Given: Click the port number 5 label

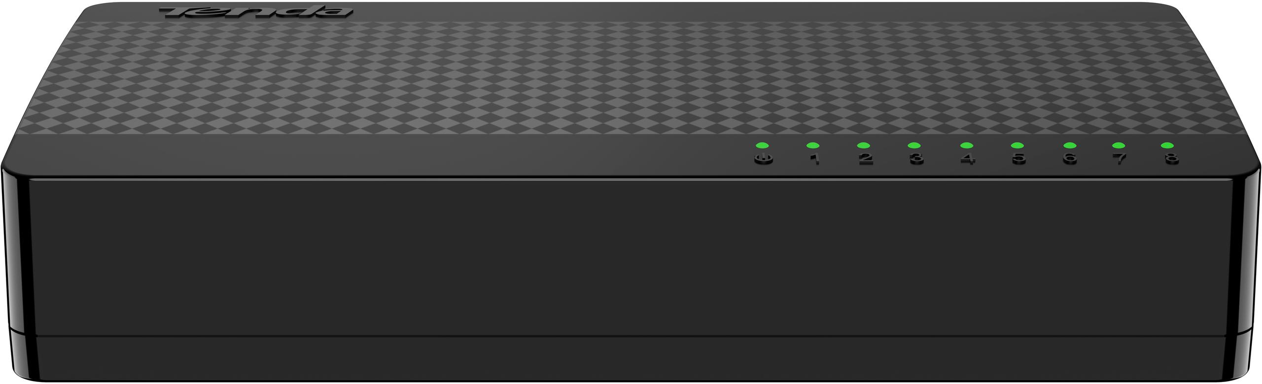Looking at the screenshot, I should pos(1019,159).
